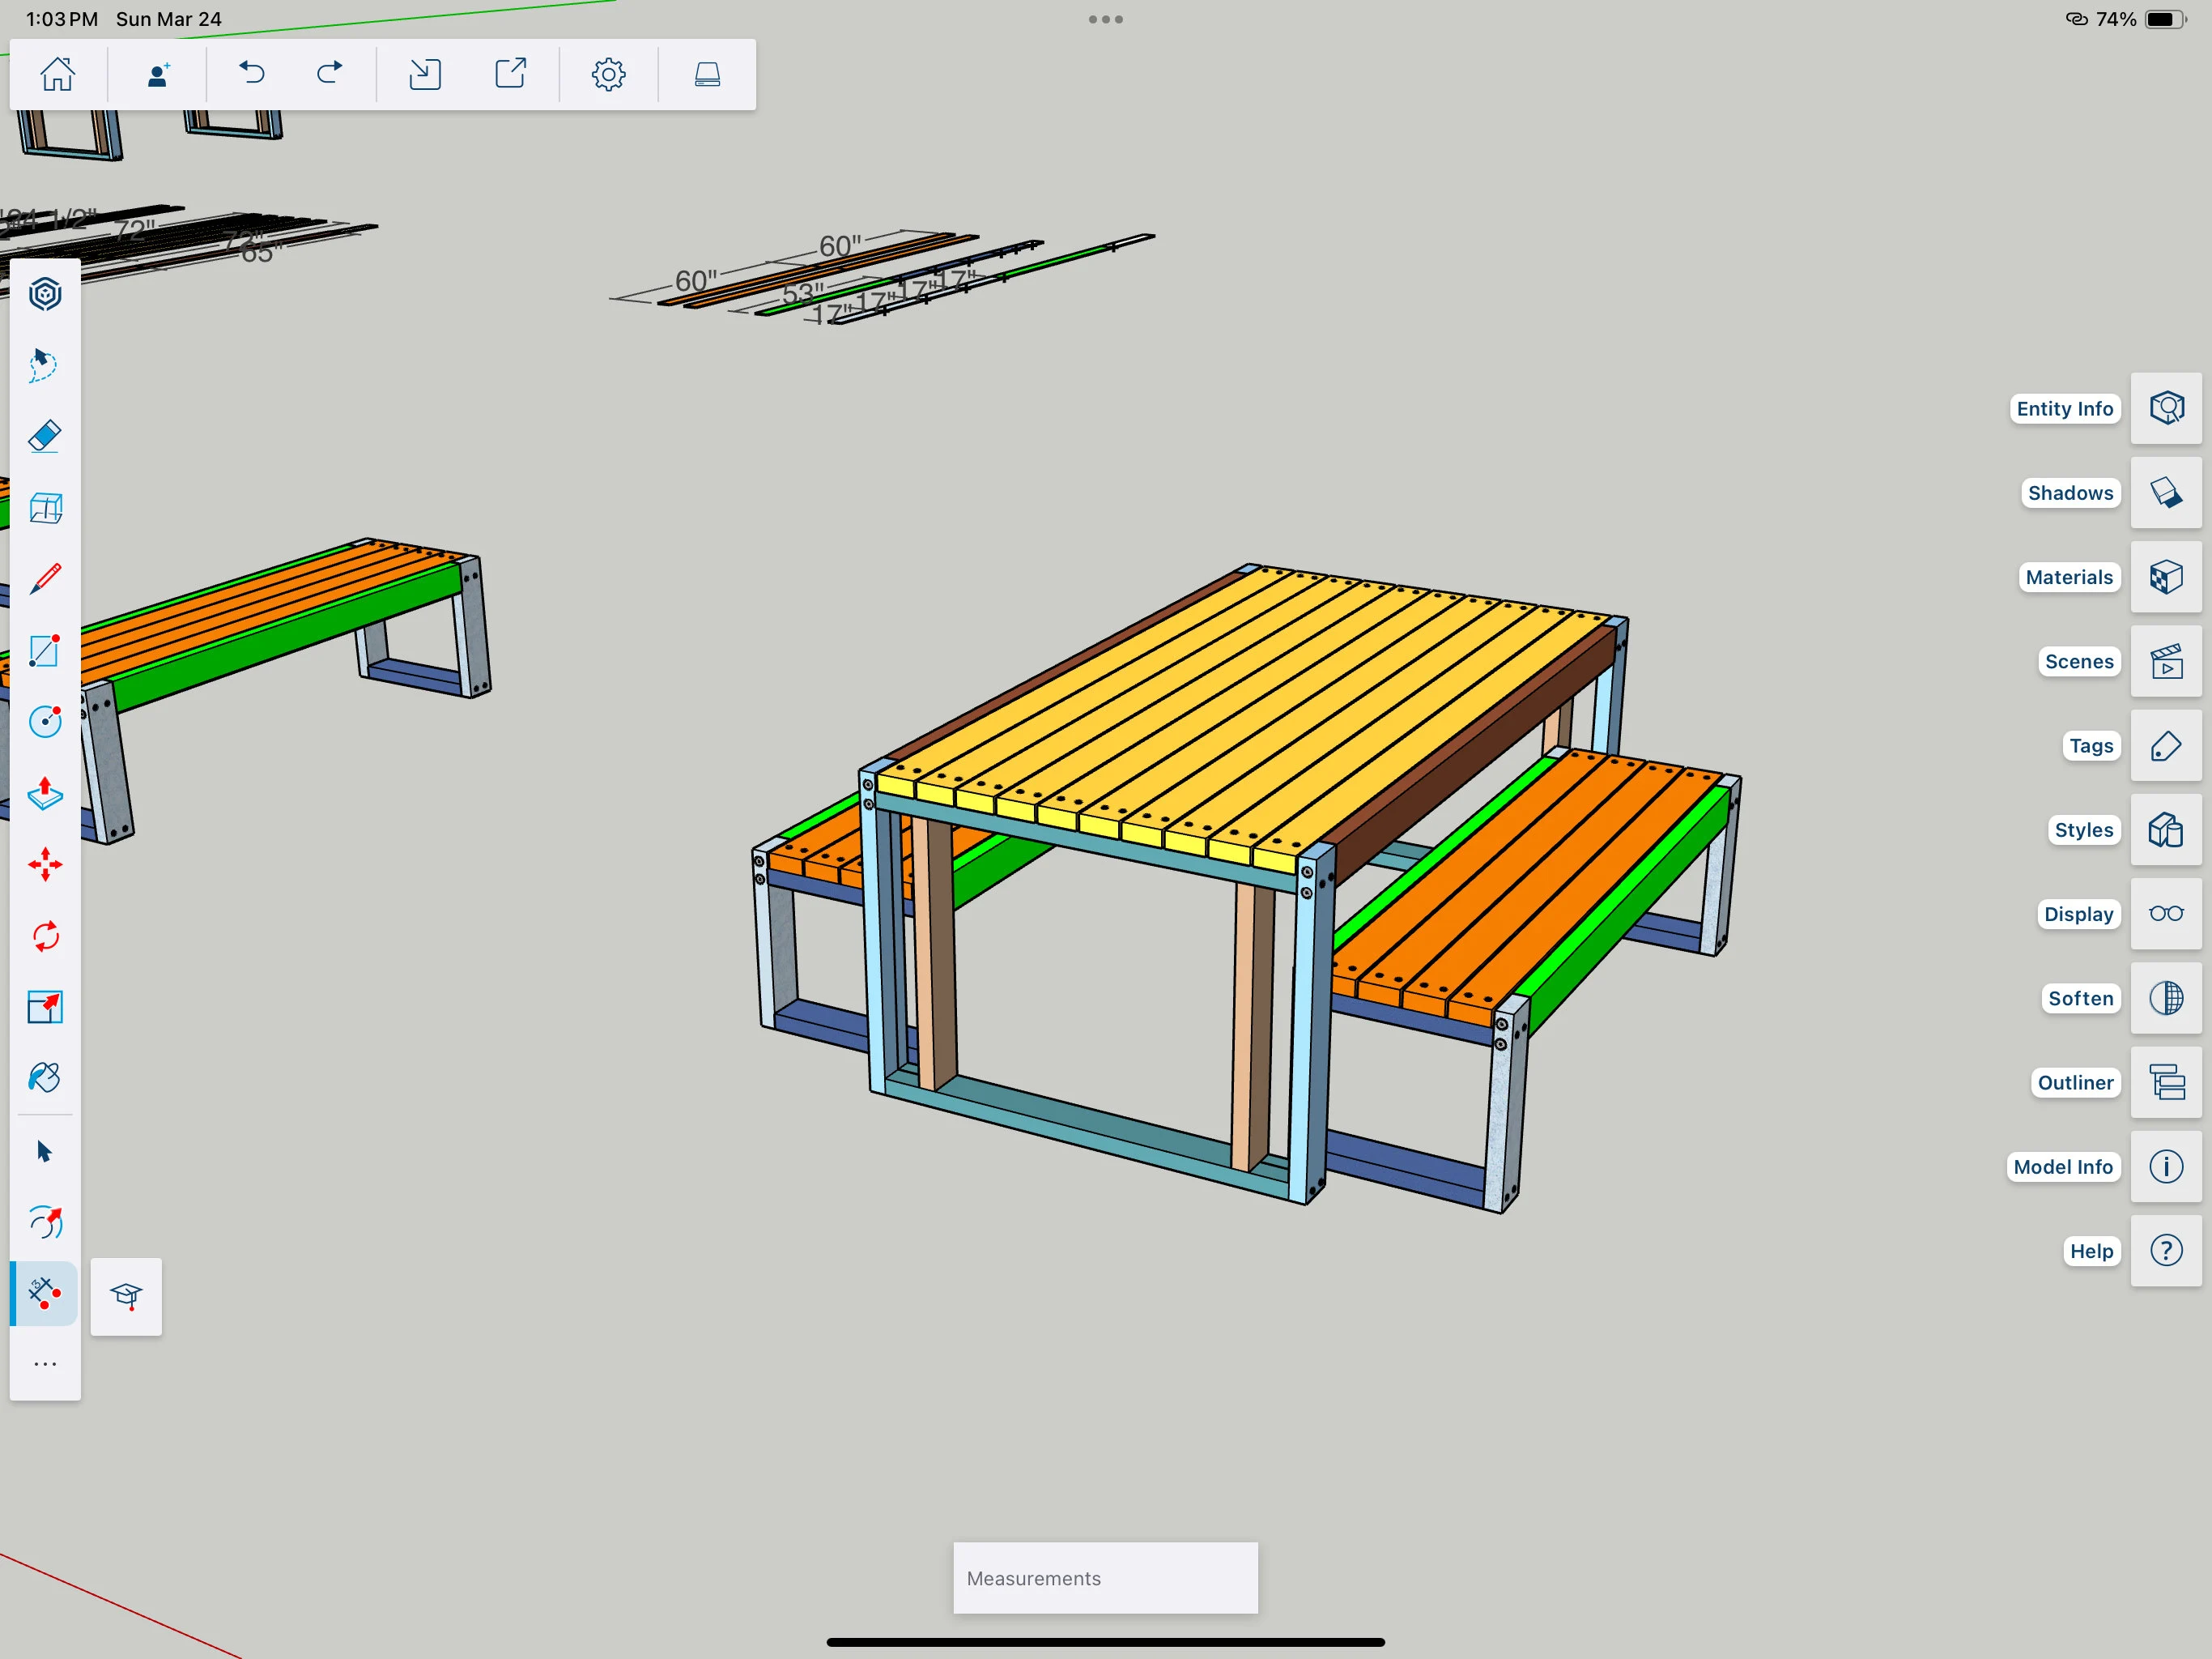The image size is (2212, 1659).
Task: Open the Materials color picker
Action: click(x=2166, y=578)
